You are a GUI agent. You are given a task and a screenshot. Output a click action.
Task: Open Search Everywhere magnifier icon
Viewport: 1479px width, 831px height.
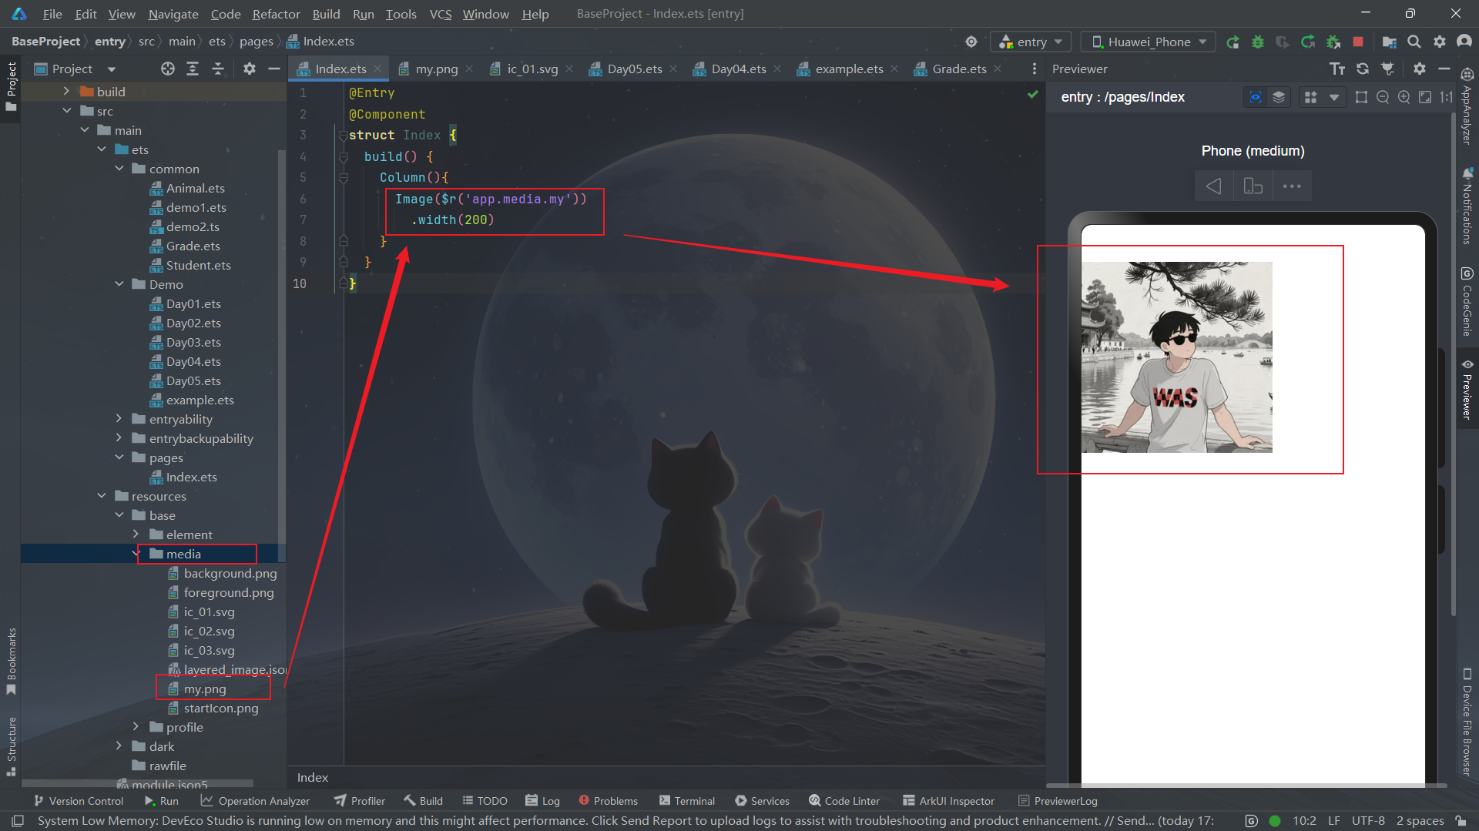pyautogui.click(x=1414, y=42)
